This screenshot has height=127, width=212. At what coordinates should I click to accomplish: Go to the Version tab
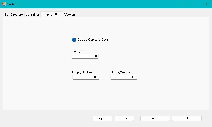70,15
